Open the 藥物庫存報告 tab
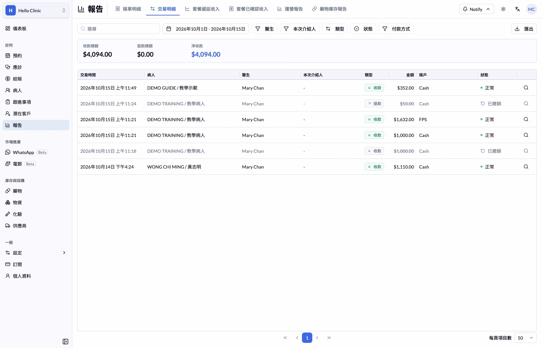 pyautogui.click(x=329, y=9)
